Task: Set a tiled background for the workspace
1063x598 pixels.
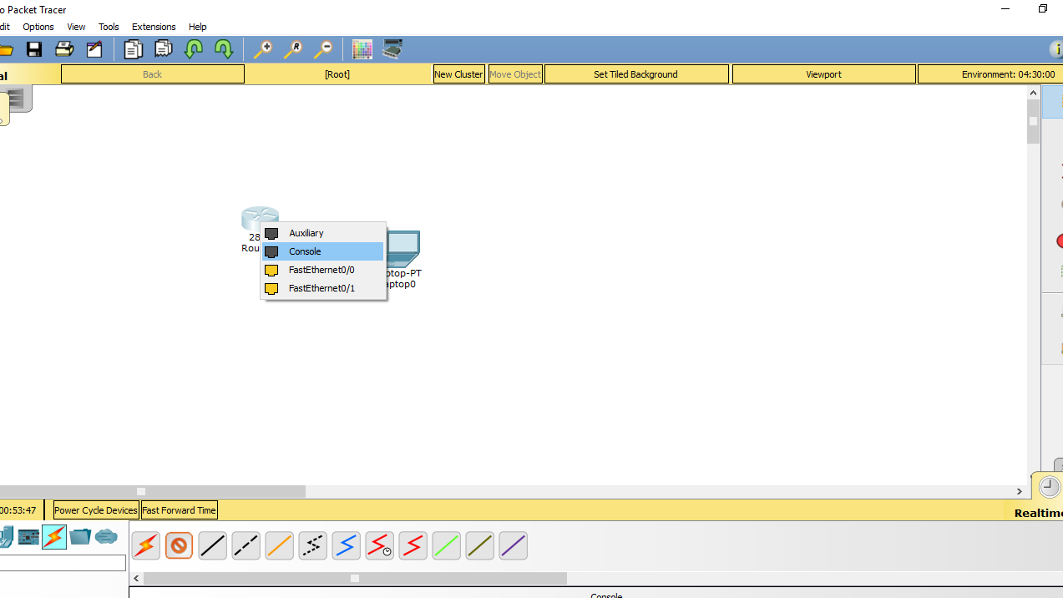Action: (635, 73)
